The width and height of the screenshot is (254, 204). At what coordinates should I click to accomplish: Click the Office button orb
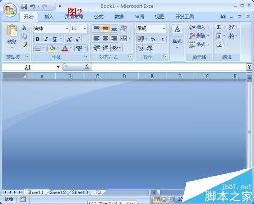(10, 10)
